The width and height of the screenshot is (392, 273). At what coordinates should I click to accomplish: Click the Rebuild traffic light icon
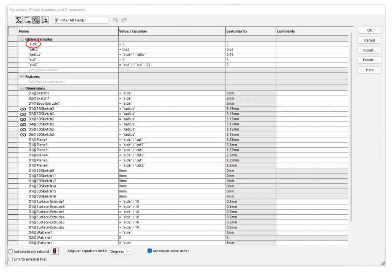(x=54, y=251)
